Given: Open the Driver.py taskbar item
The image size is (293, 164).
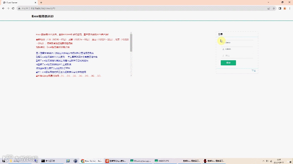Looking at the screenshot, I should (140, 161).
